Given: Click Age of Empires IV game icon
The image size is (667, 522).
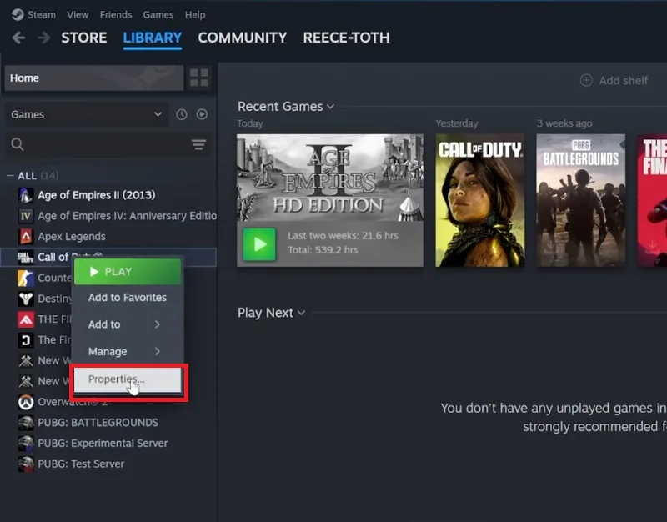Looking at the screenshot, I should pos(26,216).
